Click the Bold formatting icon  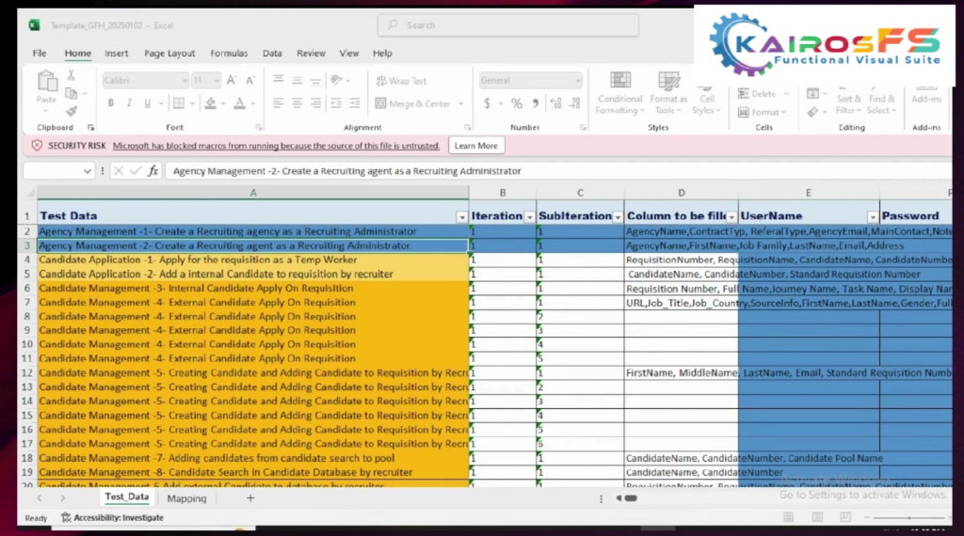click(110, 103)
